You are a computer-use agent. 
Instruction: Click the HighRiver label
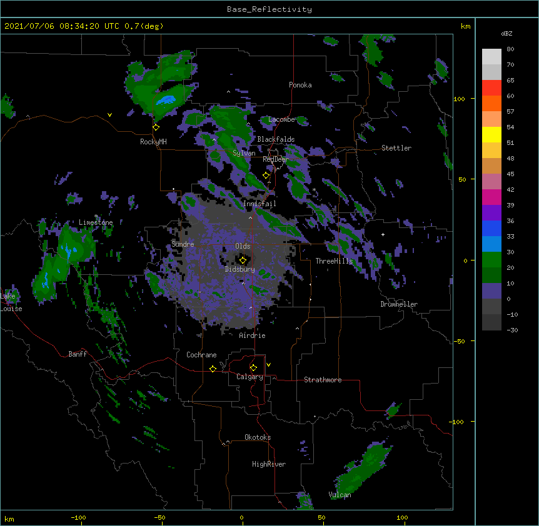tap(269, 464)
